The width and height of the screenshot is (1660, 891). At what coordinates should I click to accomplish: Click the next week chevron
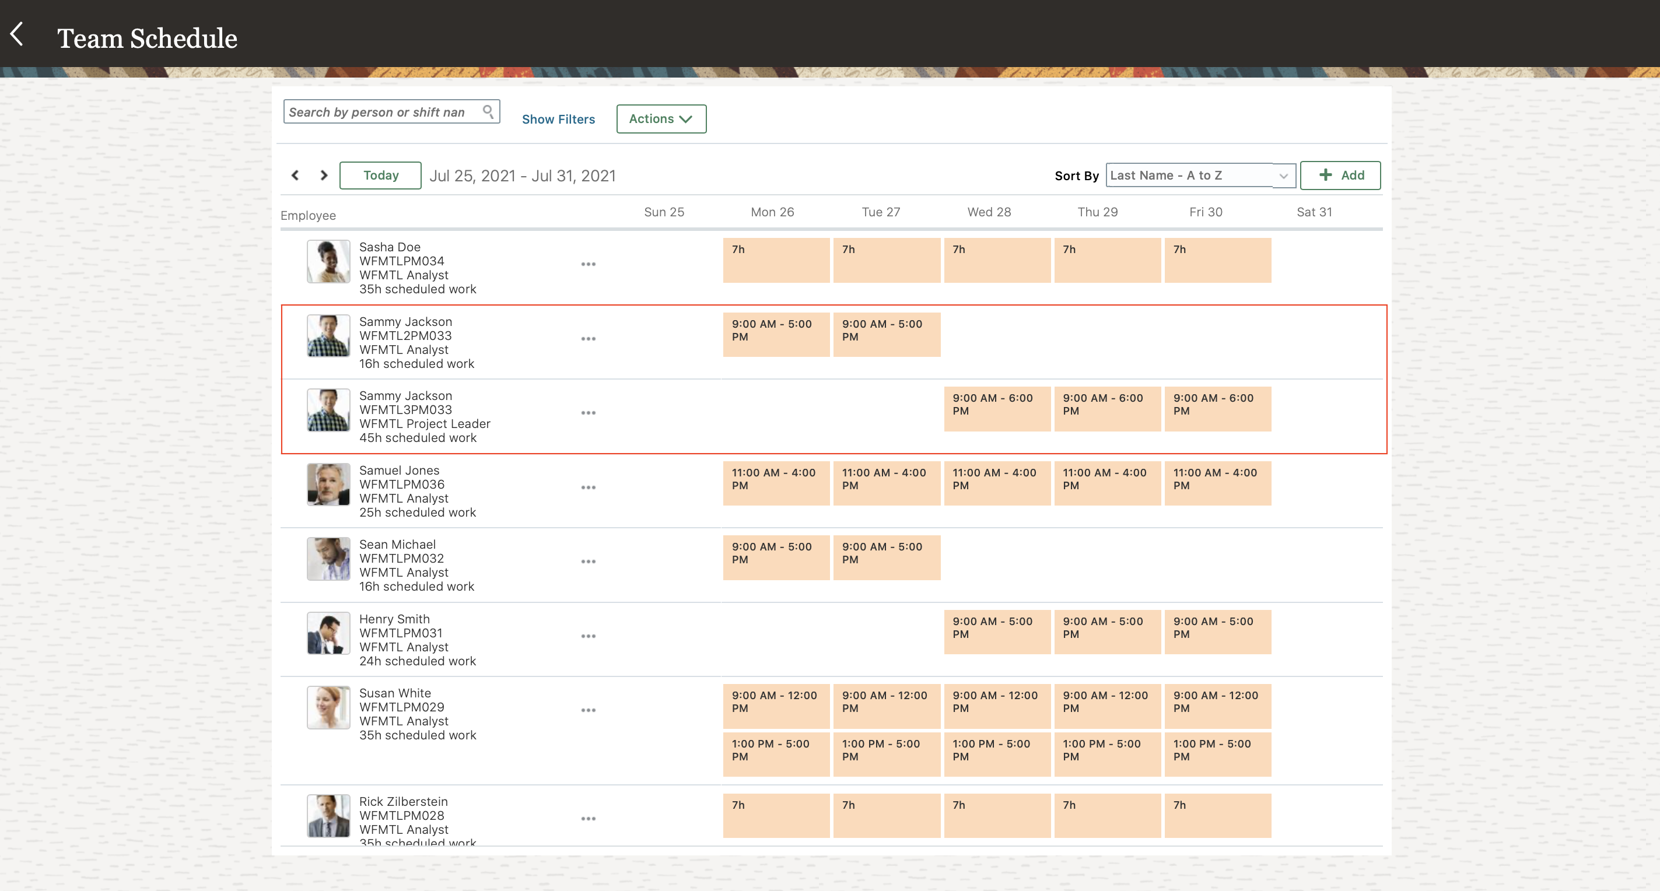pyautogui.click(x=324, y=174)
